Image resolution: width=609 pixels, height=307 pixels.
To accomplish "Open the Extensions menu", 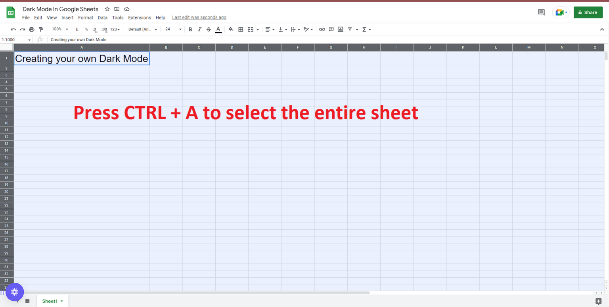I will pos(140,17).
